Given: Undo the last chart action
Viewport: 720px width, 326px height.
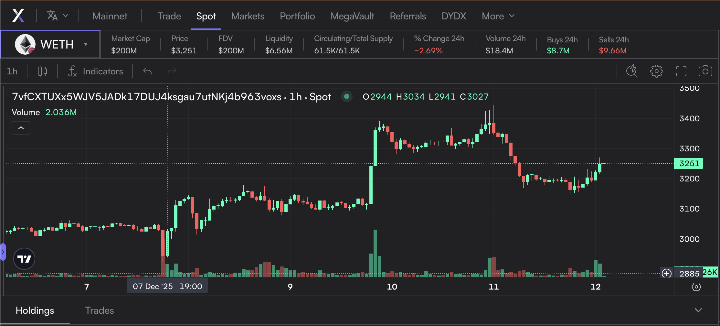Looking at the screenshot, I should click(x=147, y=71).
